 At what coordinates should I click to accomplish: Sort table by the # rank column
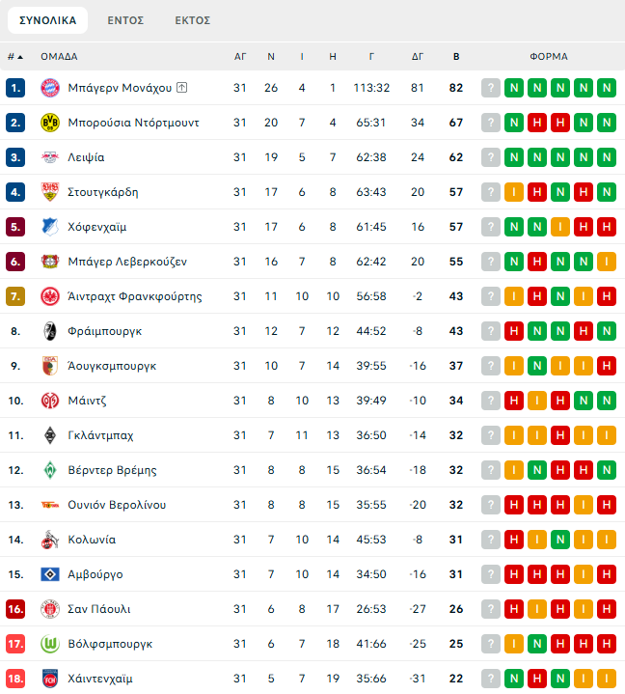[x=15, y=56]
